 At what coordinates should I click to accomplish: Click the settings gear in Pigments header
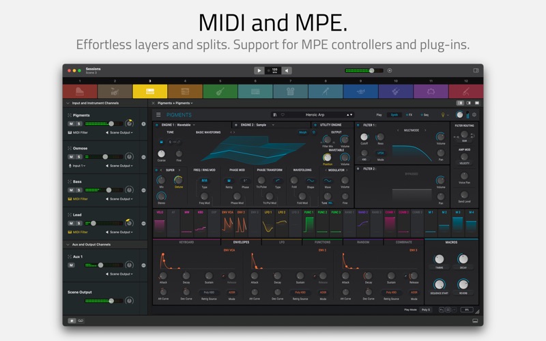point(474,115)
